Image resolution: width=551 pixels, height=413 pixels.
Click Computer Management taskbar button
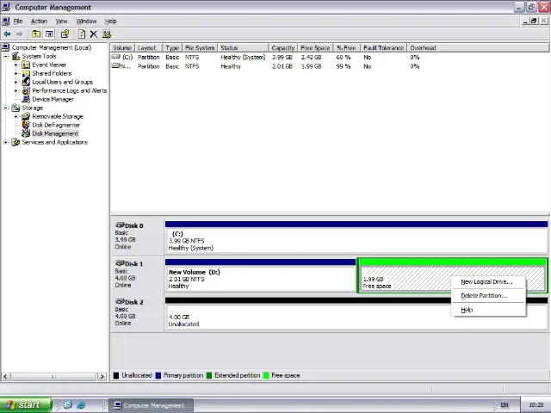[x=151, y=405]
